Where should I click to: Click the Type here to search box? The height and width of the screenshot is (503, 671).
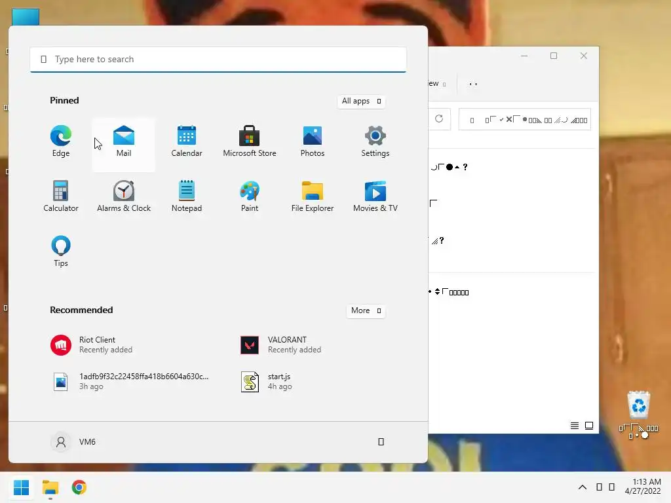(218, 60)
